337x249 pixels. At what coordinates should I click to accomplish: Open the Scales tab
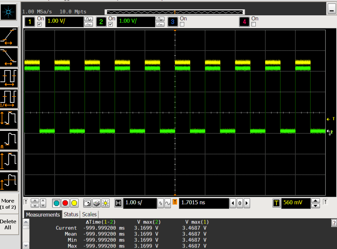(89, 214)
